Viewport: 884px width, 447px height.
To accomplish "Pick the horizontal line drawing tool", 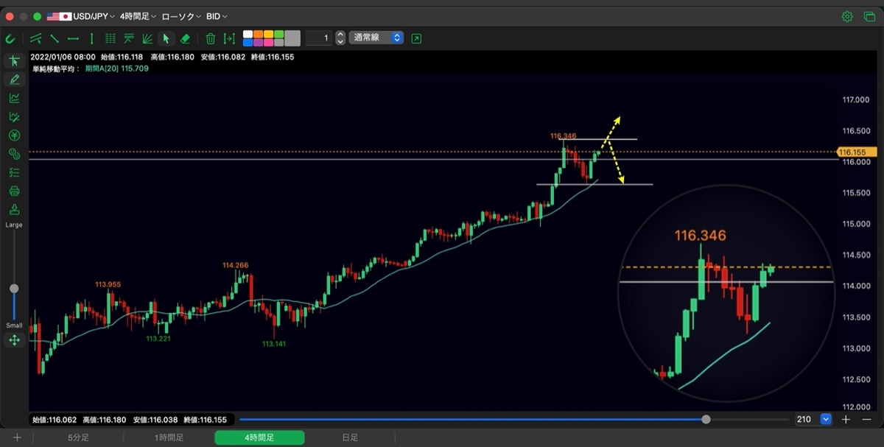I will (73, 38).
